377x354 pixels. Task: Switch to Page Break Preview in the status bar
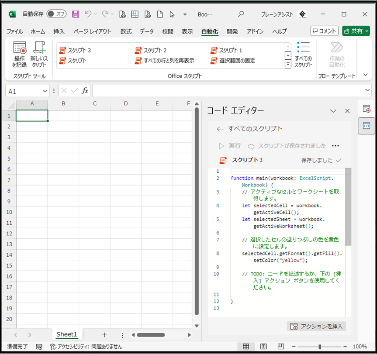pos(280,346)
